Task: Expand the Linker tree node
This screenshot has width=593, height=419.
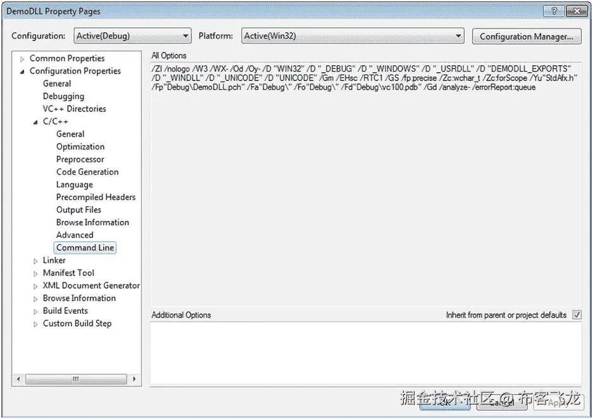Action: (35, 260)
